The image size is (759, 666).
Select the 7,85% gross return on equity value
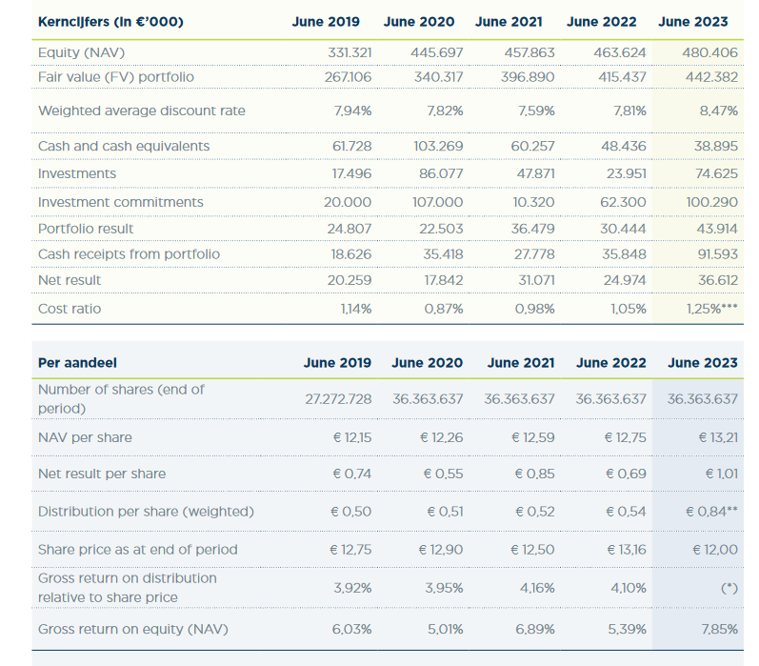[719, 630]
